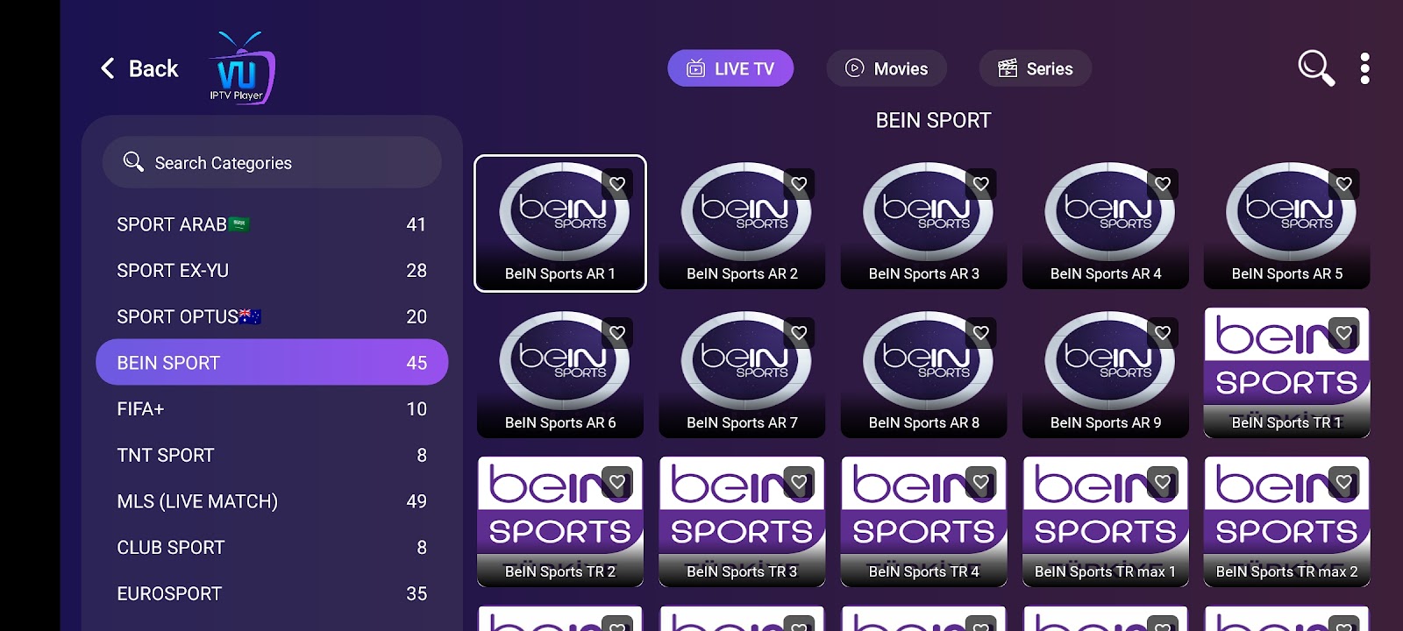This screenshot has width=1403, height=631.
Task: Play the BeIN Sports TR 2 channel
Action: point(560,521)
